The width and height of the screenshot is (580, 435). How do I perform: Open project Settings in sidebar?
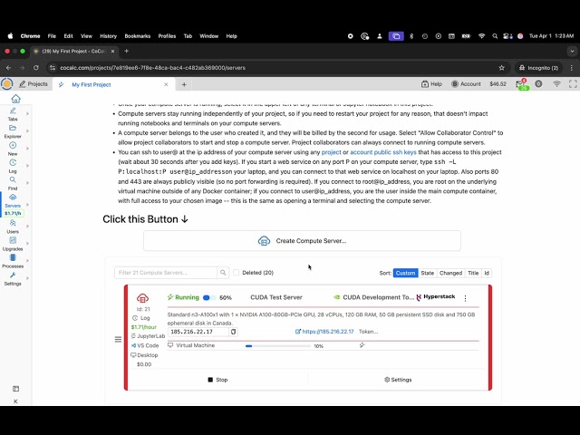13,279
